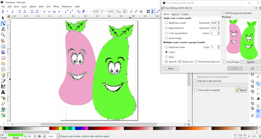
Task: Select the Star polygon tool
Action: pos(3,64)
